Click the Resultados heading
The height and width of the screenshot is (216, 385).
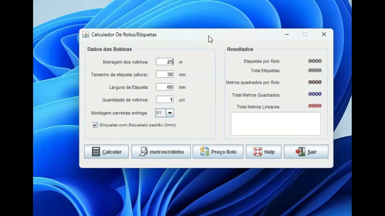(240, 49)
